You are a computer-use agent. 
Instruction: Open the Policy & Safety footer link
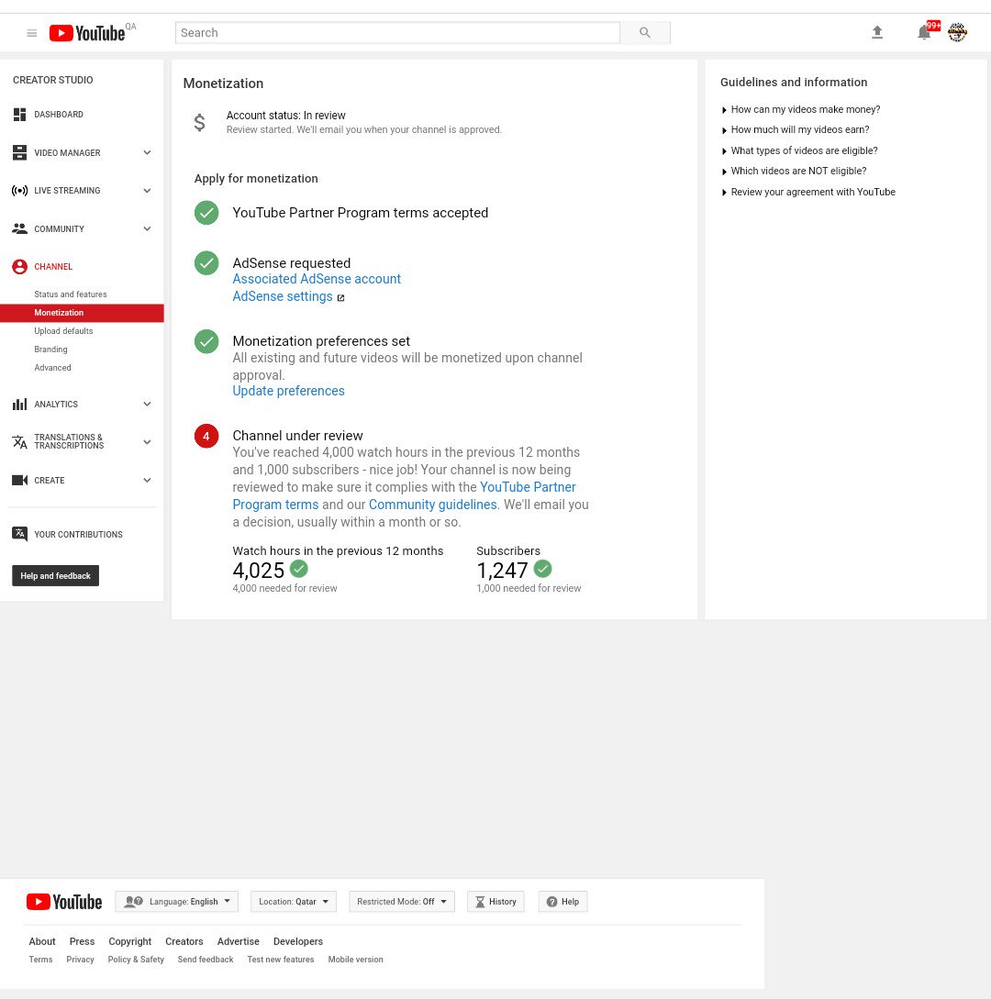pyautogui.click(x=136, y=960)
